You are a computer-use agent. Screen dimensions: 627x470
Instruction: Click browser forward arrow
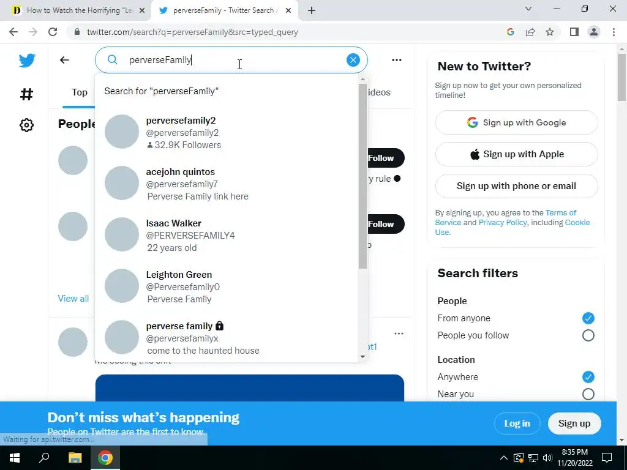33,32
